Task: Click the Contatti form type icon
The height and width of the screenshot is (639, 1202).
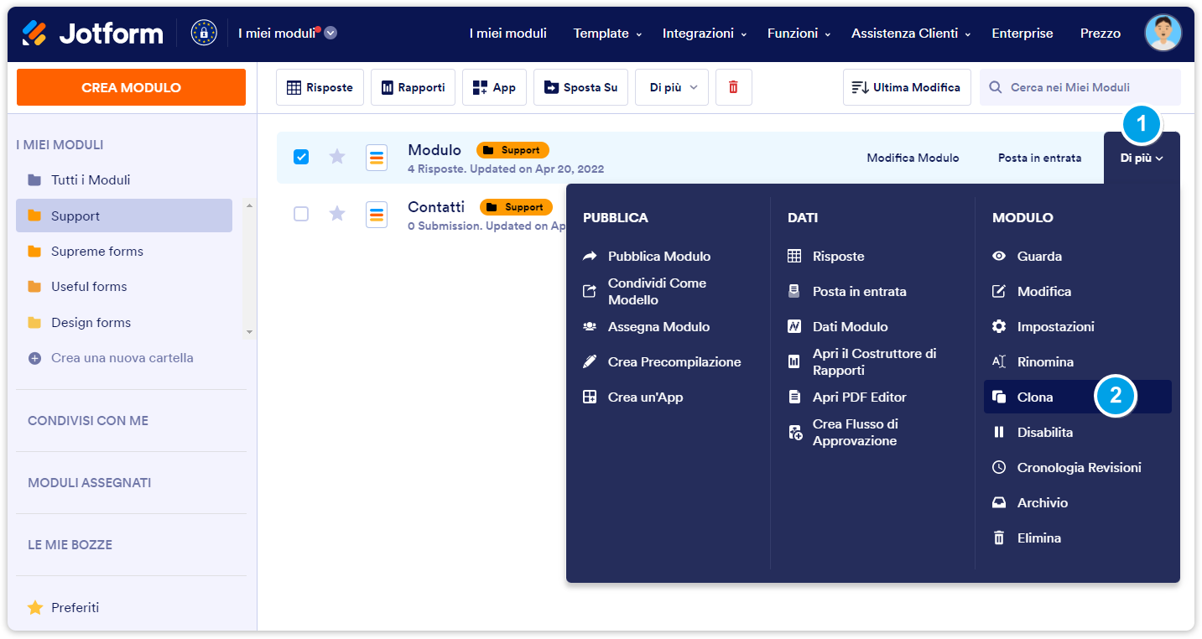Action: [x=377, y=215]
